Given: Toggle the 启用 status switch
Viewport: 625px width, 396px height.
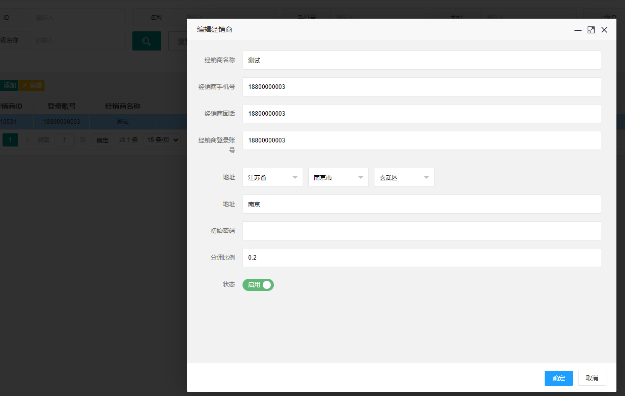Looking at the screenshot, I should [258, 285].
